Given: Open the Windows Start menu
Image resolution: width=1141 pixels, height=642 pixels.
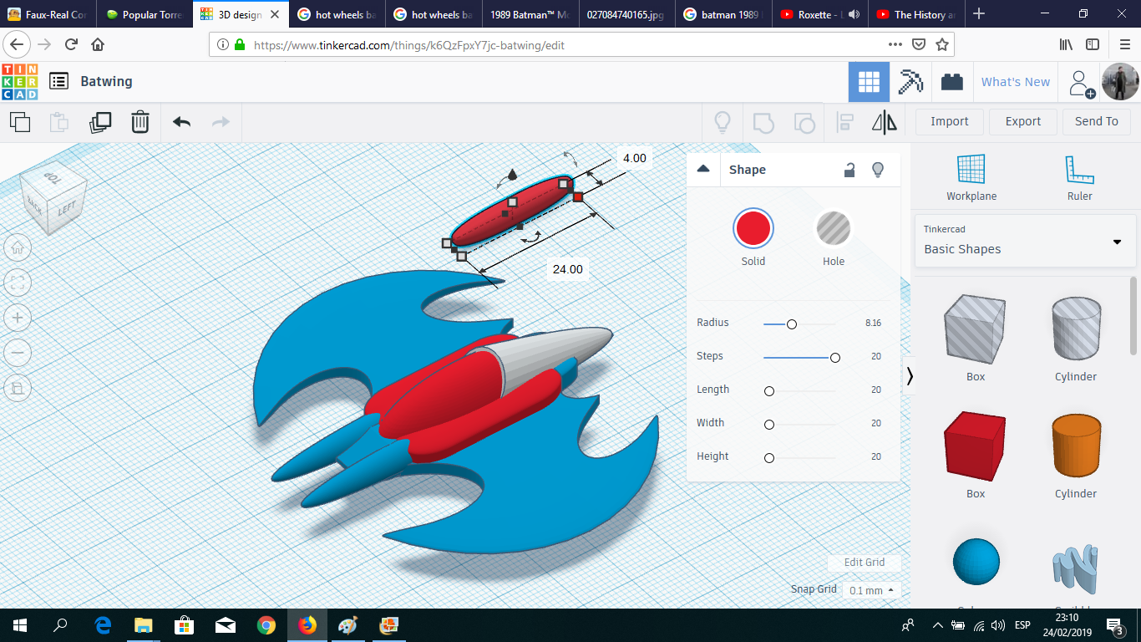Looking at the screenshot, I should [20, 624].
